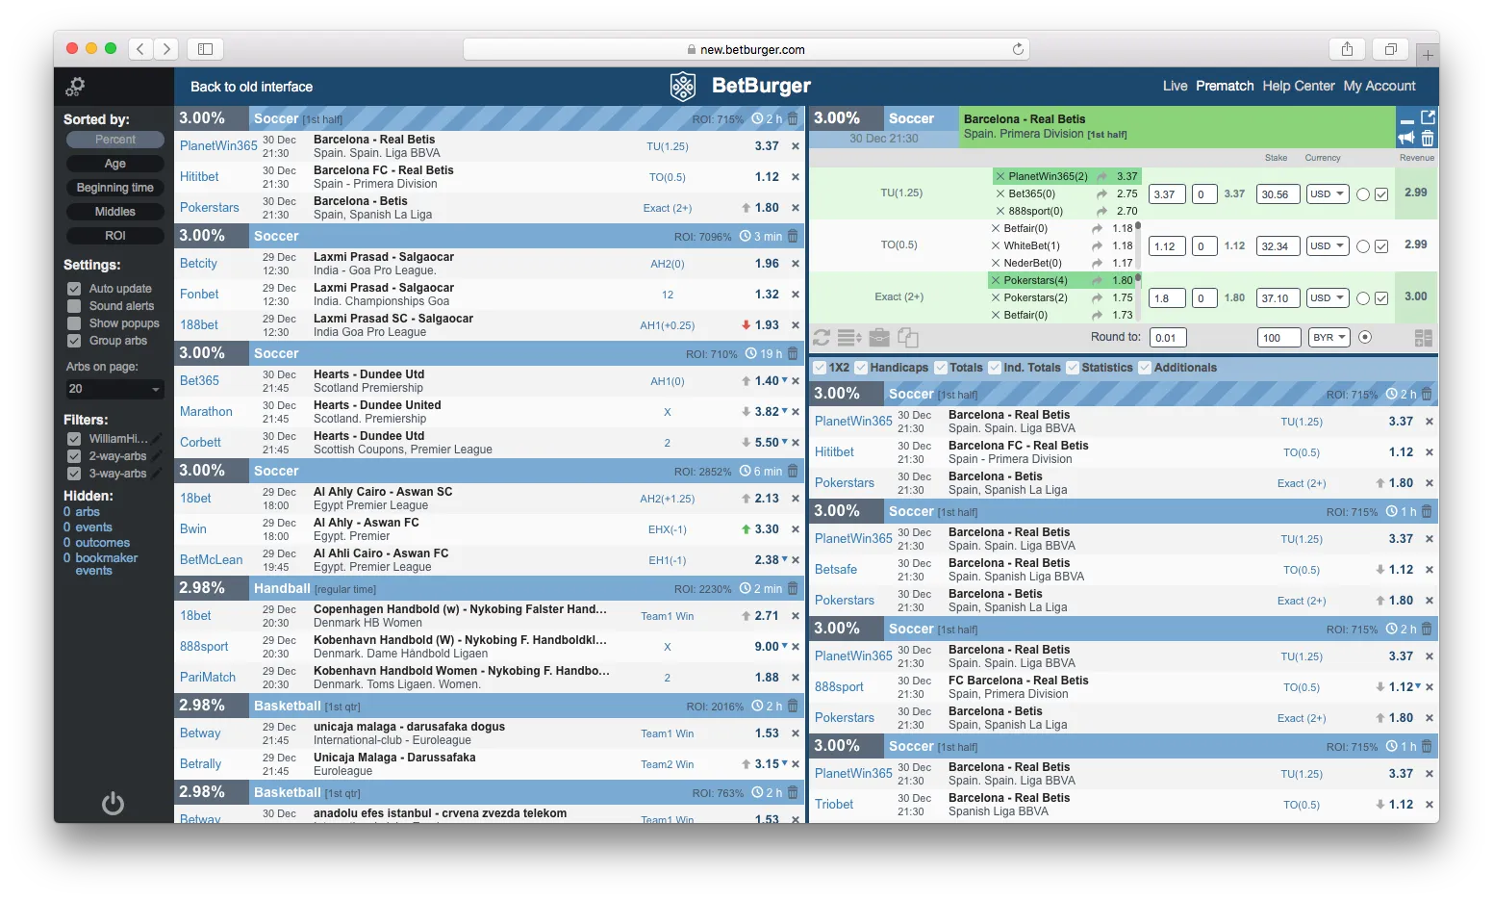Viewport: 1493px width, 900px height.
Task: Click Back to old interface link
Action: [251, 87]
